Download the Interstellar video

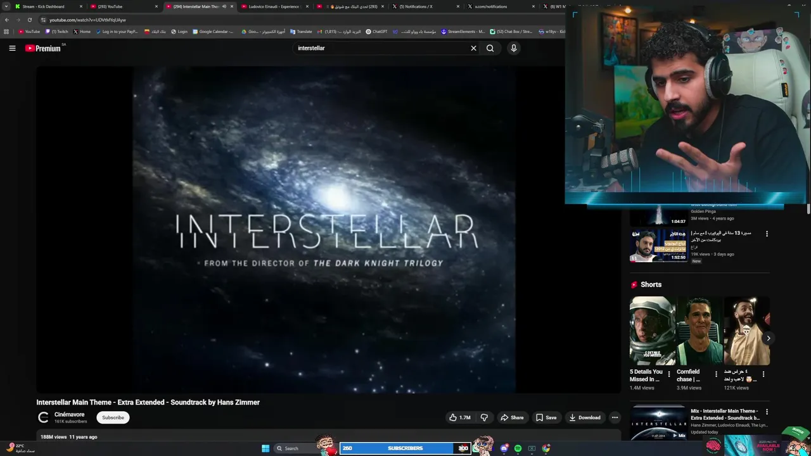pyautogui.click(x=585, y=417)
